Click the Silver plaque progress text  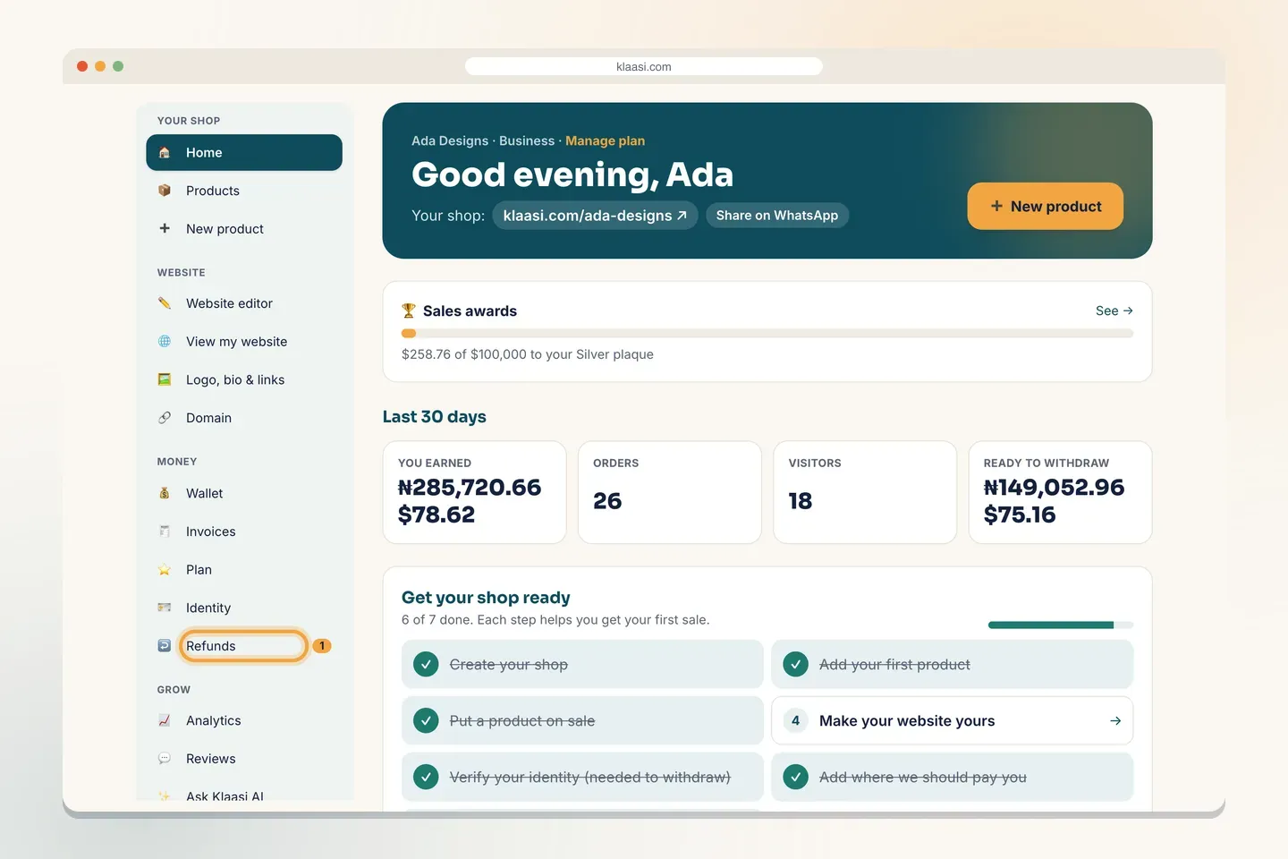tap(528, 354)
